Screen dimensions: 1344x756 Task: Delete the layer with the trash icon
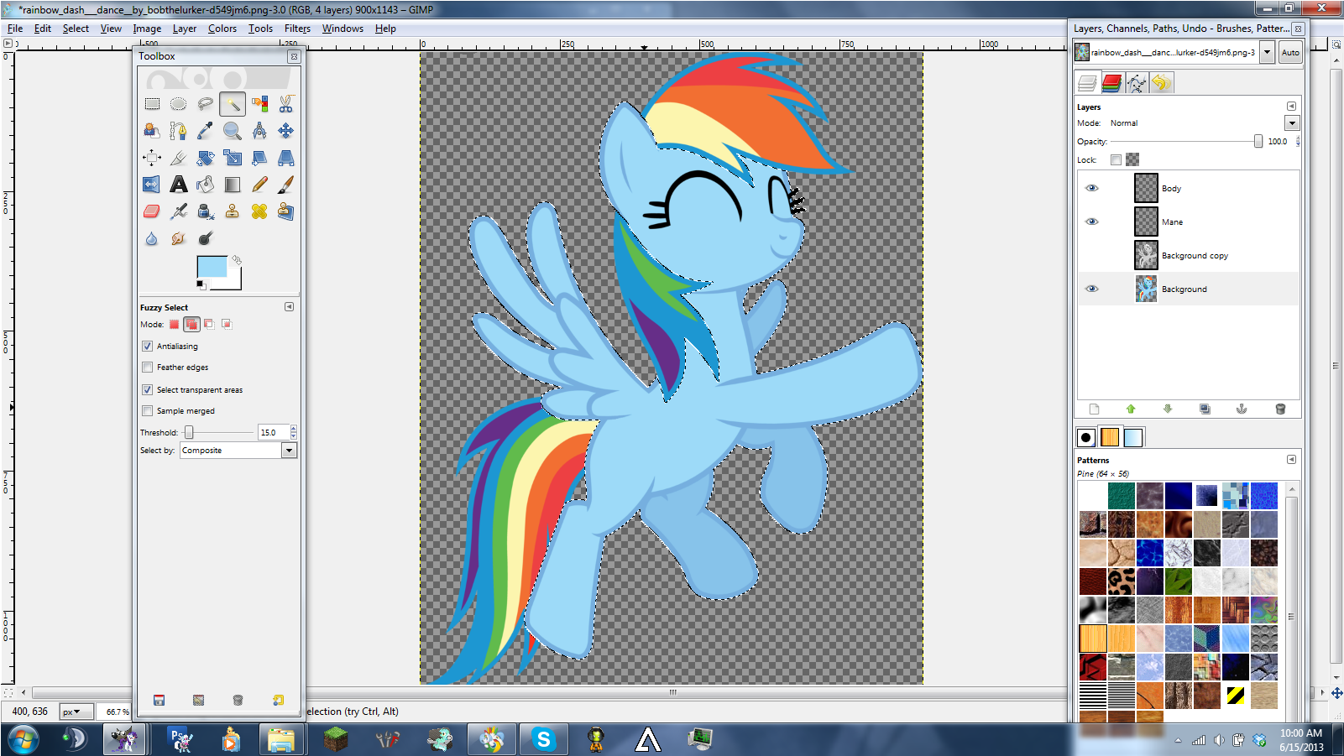coord(1280,409)
